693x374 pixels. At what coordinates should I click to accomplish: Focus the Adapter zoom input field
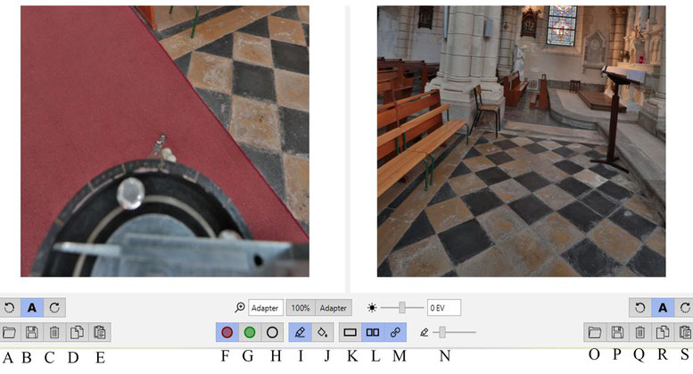[266, 308]
